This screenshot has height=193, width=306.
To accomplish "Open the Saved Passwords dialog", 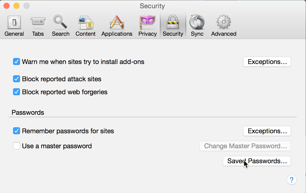I will [257, 161].
